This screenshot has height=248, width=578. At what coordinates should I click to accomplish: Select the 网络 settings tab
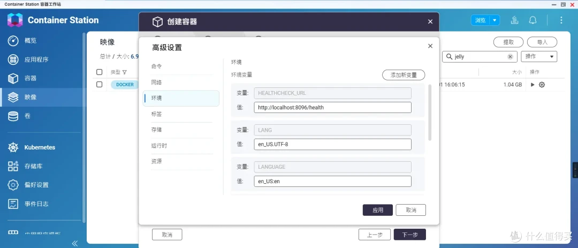click(x=181, y=82)
